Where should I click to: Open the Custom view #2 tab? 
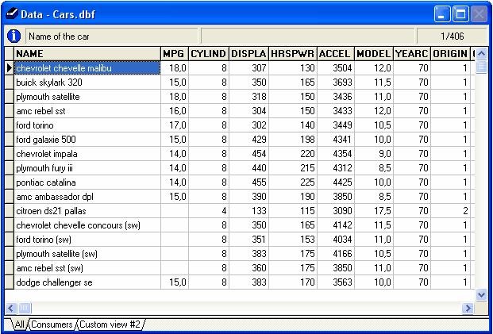pos(110,324)
